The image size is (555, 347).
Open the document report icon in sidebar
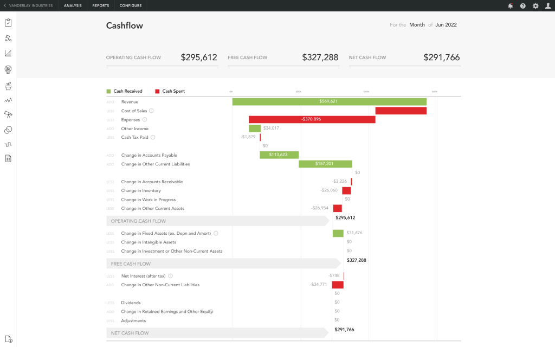click(x=8, y=158)
